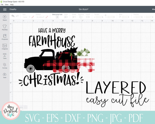
Task: Click the linetype color swatch beside Ruta
Action: (x=33, y=17)
